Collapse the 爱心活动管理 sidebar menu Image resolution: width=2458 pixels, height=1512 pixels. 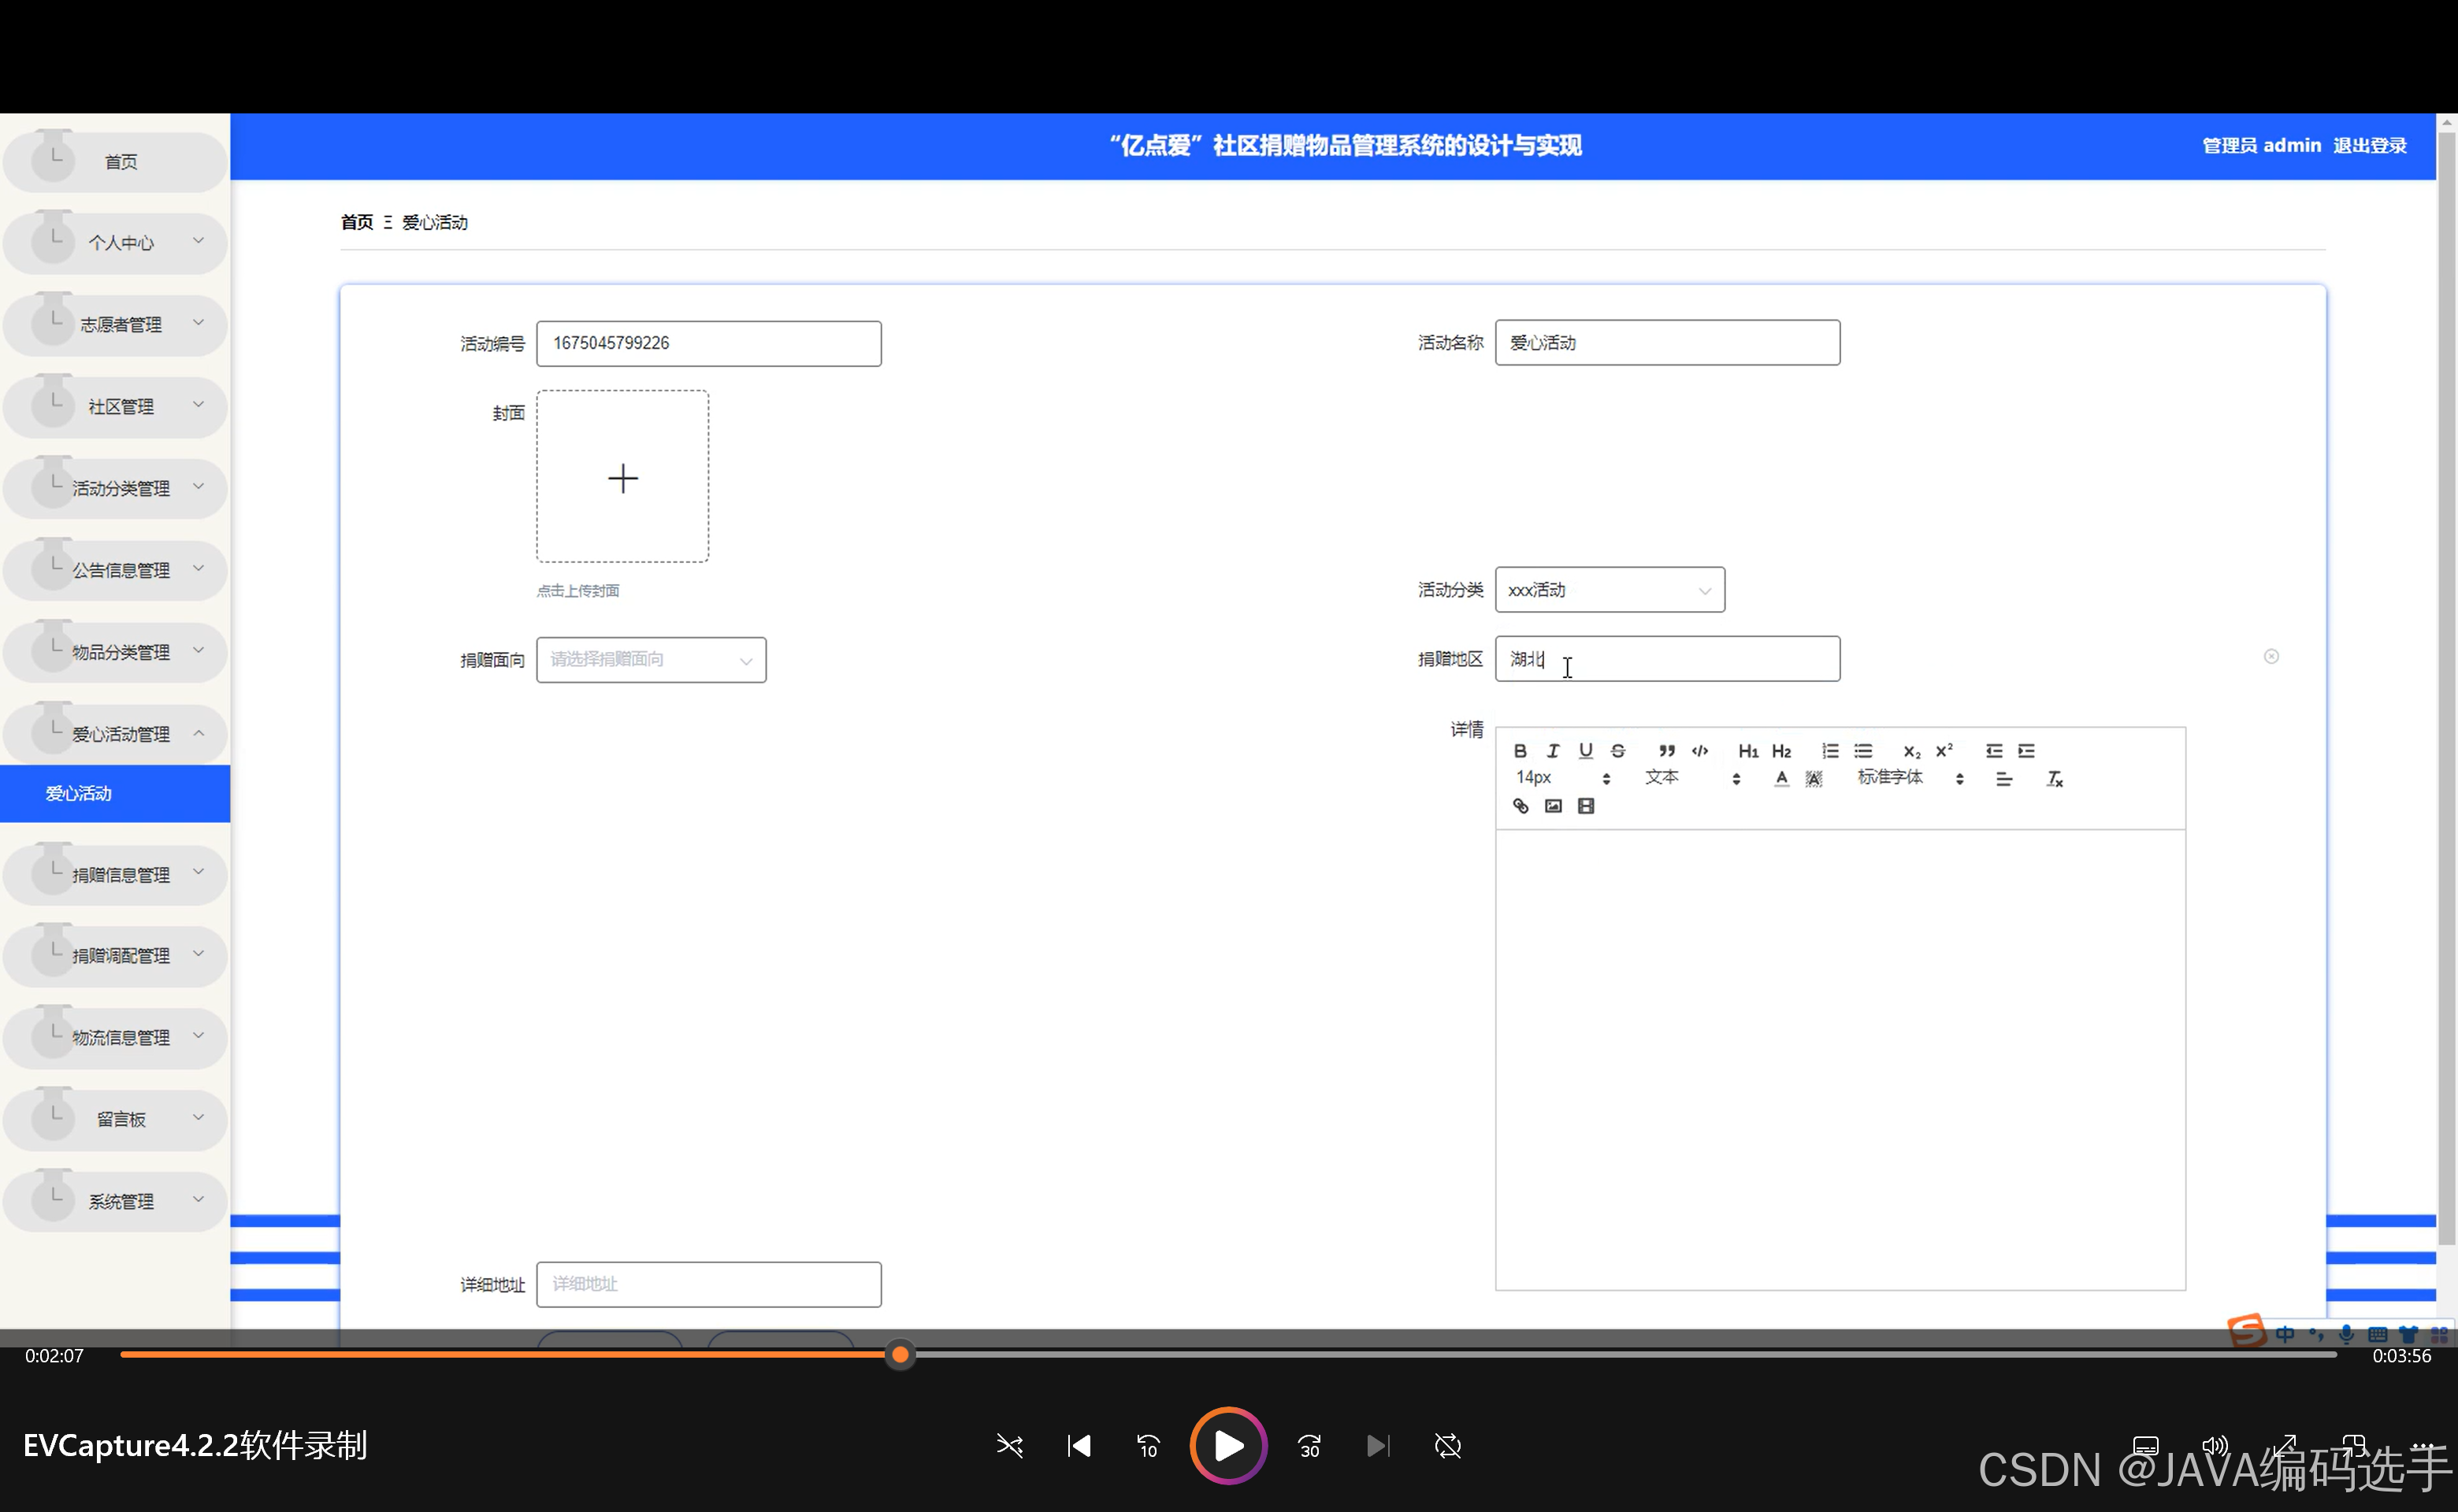pos(115,734)
